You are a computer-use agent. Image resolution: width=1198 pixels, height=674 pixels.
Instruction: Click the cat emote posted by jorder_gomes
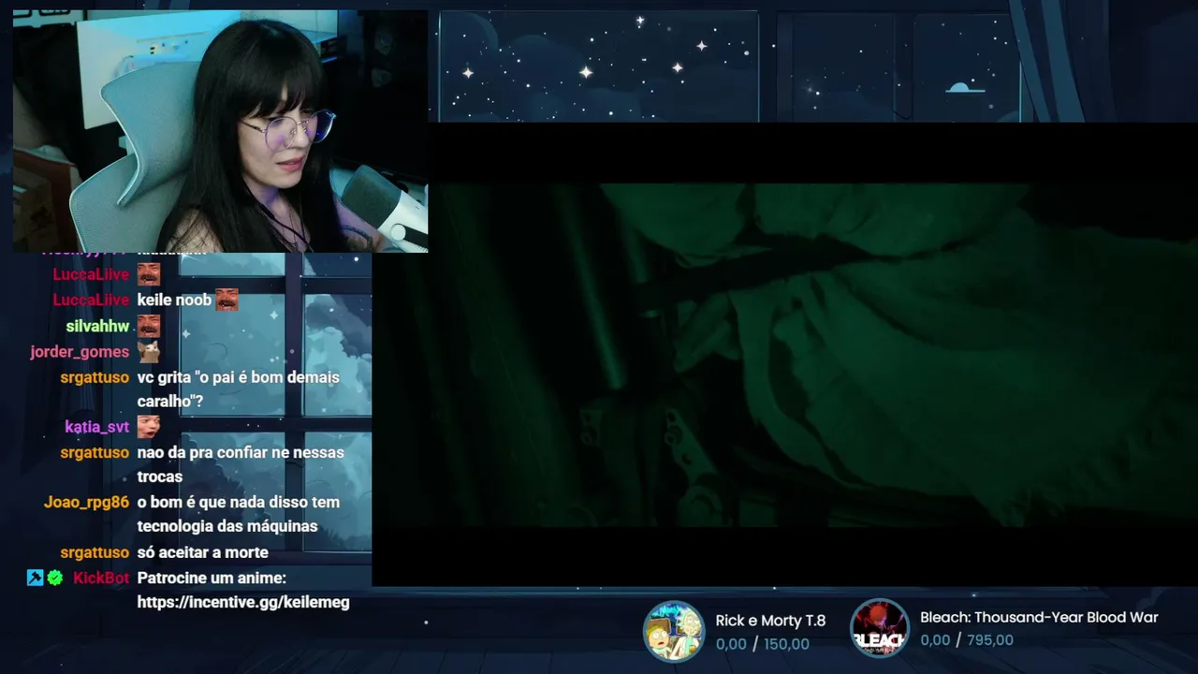pos(149,352)
